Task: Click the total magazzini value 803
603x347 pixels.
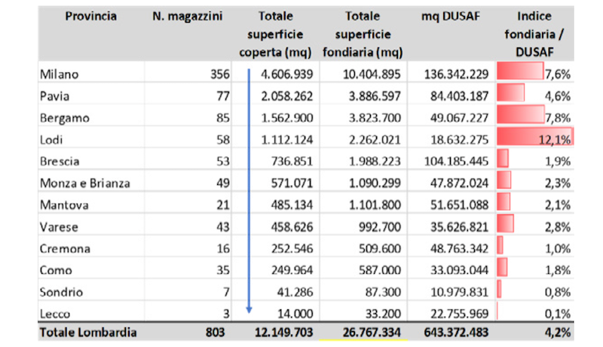Action: pyautogui.click(x=215, y=333)
